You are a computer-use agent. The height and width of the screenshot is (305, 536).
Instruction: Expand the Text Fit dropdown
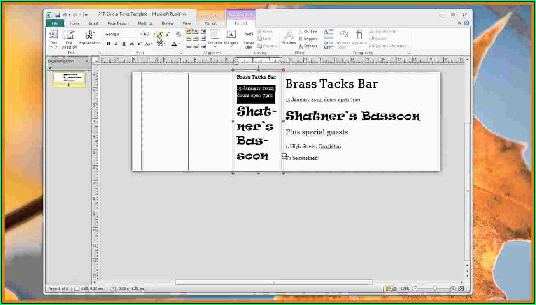coord(54,47)
